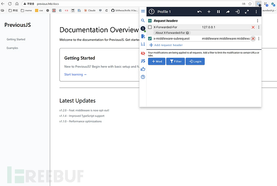Click the Profile 1 title
Image resolution: width=277 pixels, height=186 pixels.
click(164, 12)
